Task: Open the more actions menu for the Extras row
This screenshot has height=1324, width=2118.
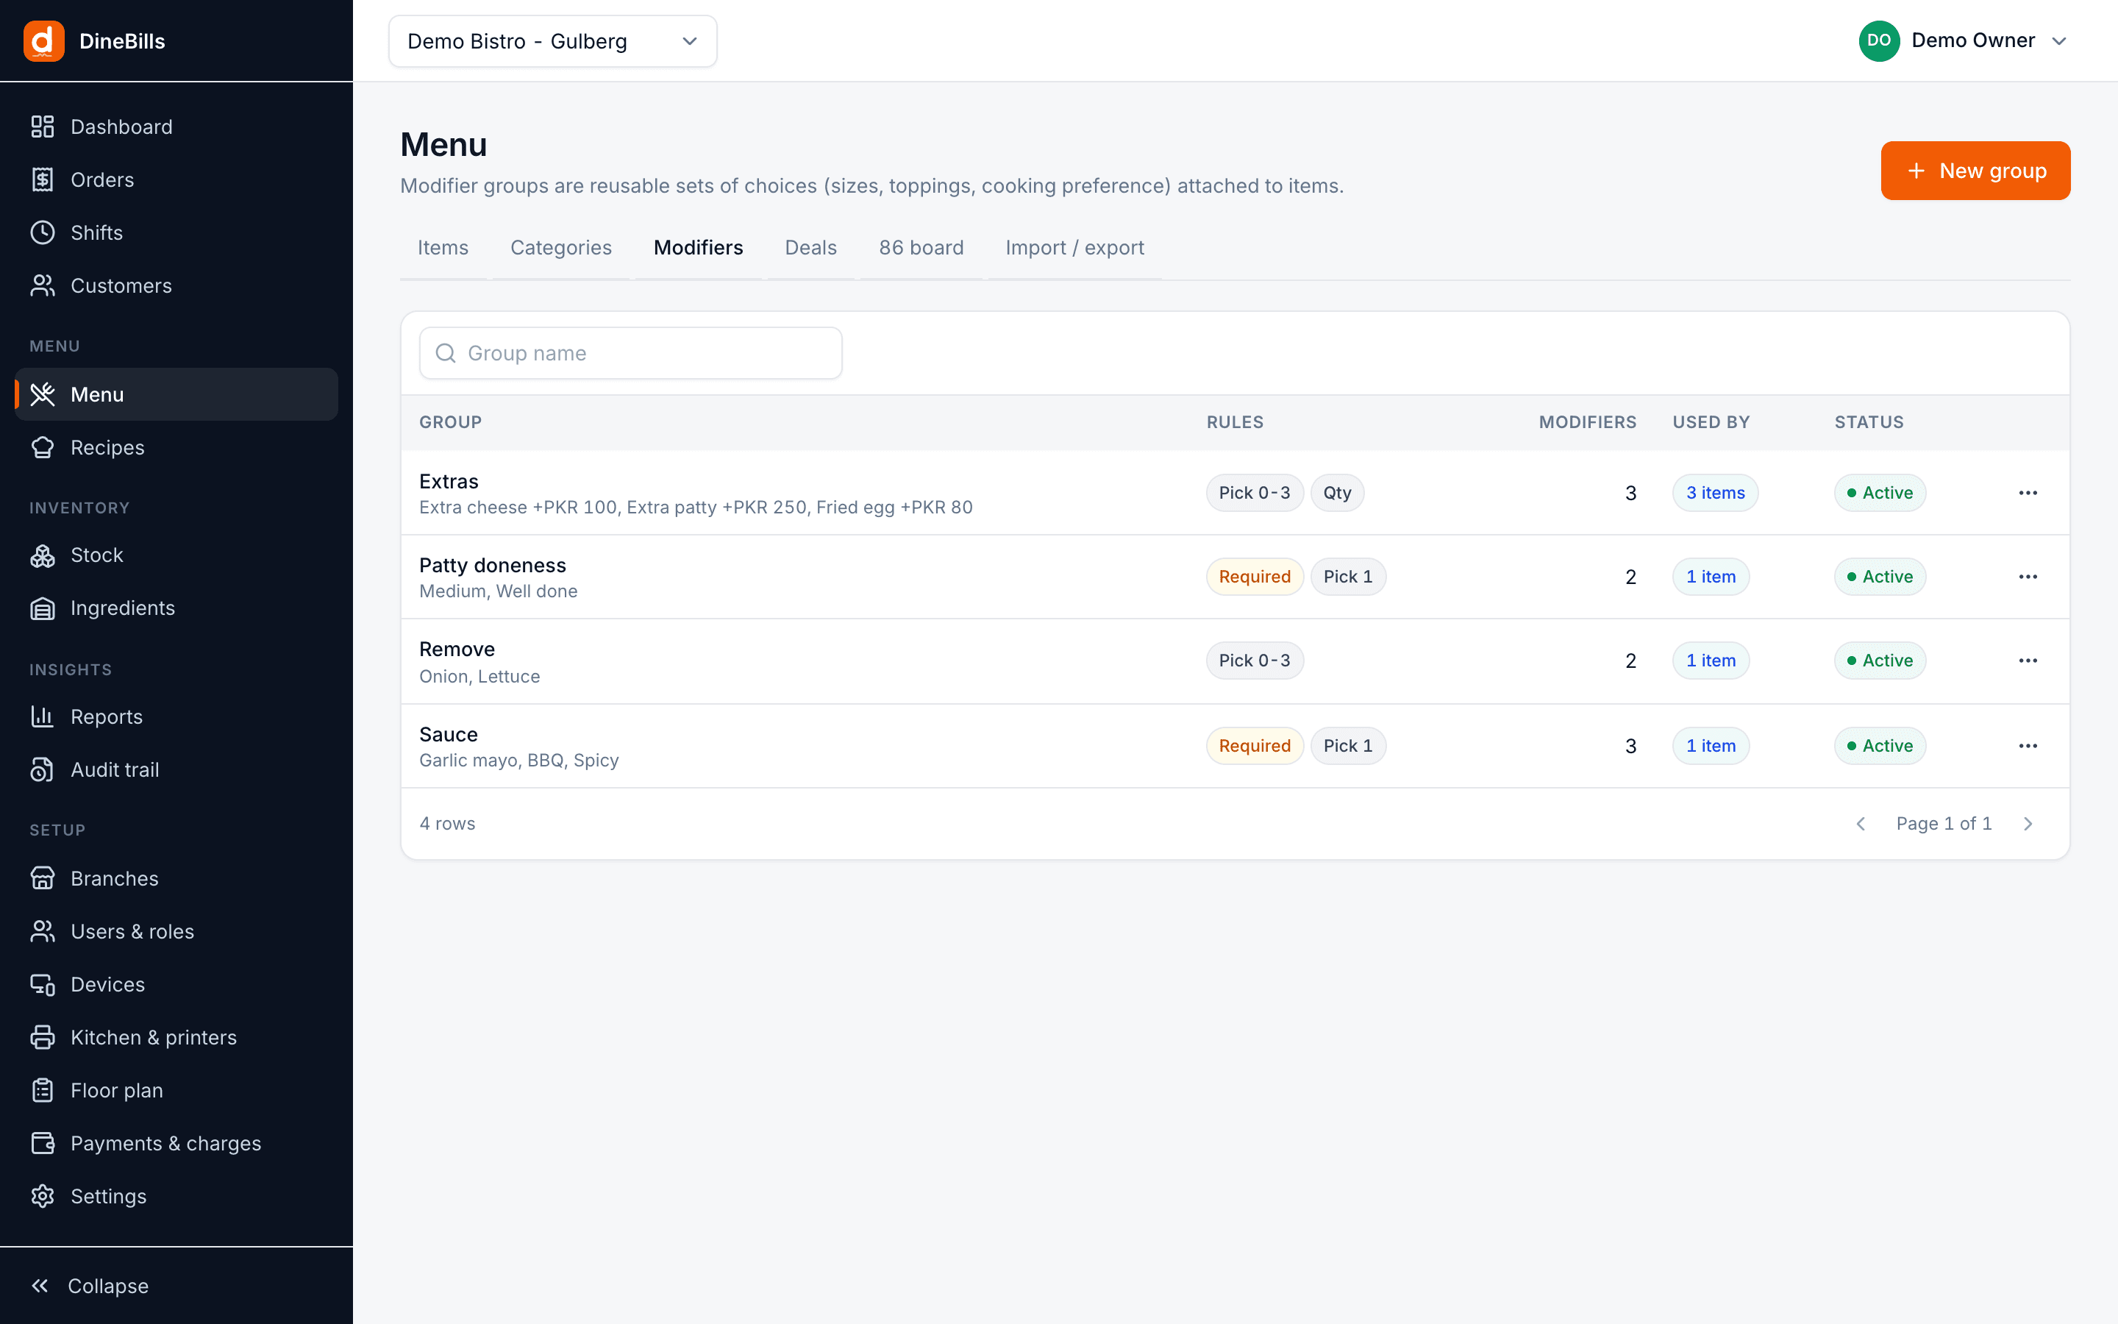Action: (x=2028, y=493)
